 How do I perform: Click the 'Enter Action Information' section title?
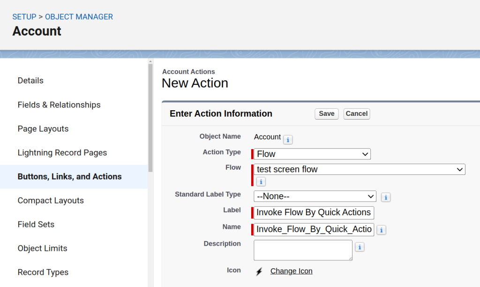coord(221,113)
